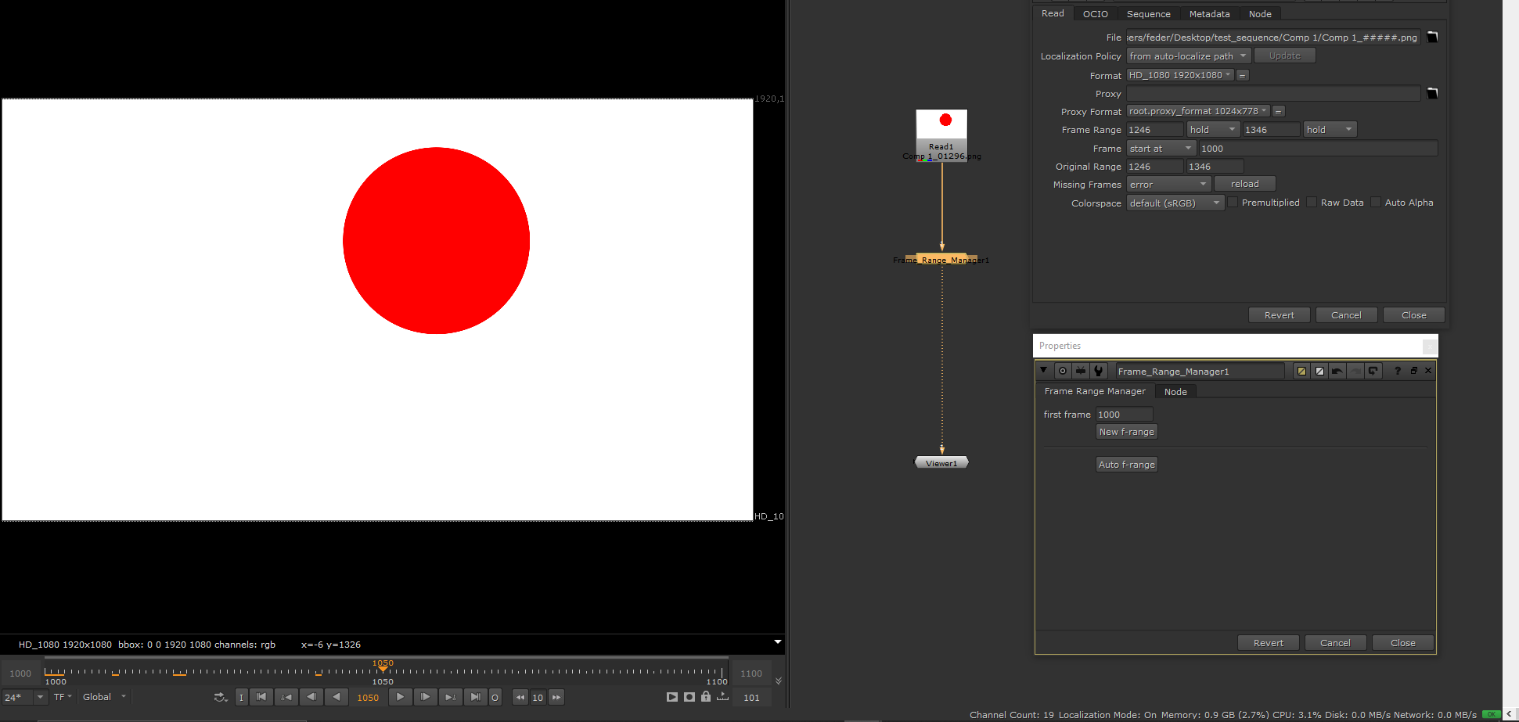Click the undo arrow in the node Properties panel
The image size is (1519, 722).
tap(1337, 370)
